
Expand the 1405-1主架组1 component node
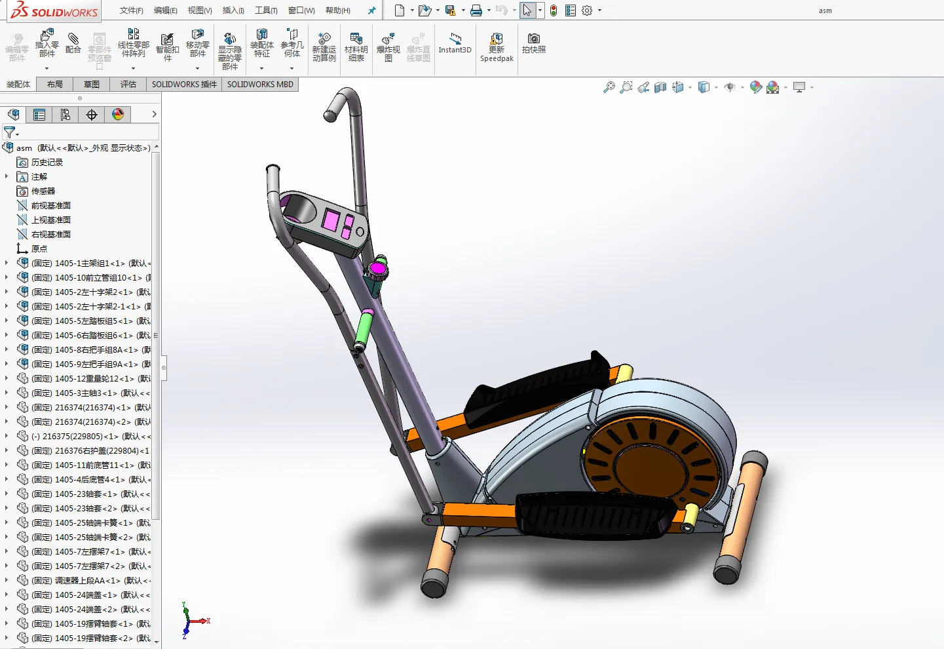pos(7,263)
